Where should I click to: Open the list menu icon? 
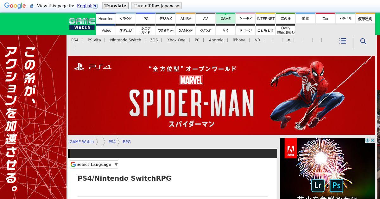pyautogui.click(x=343, y=41)
